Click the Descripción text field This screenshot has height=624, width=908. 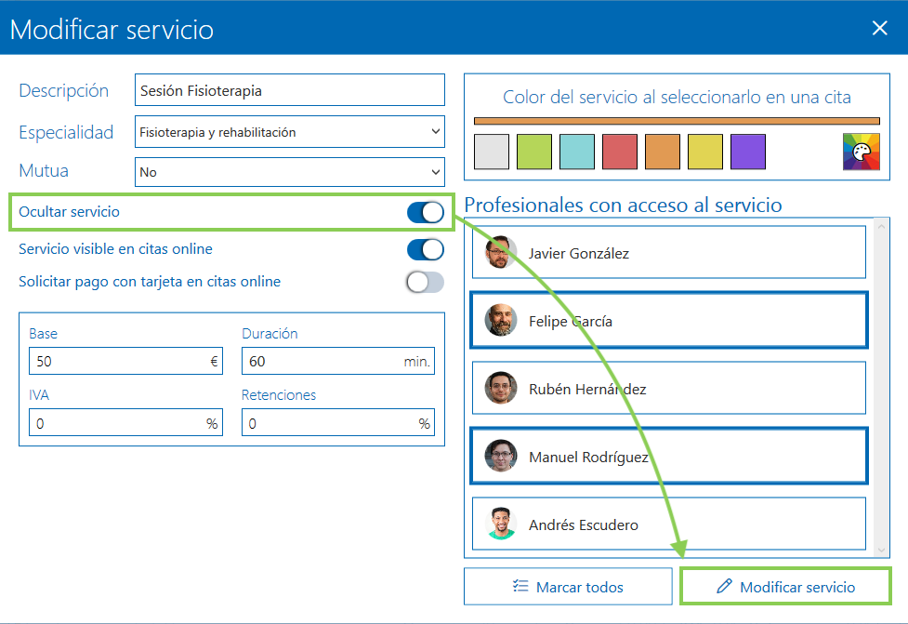click(290, 91)
